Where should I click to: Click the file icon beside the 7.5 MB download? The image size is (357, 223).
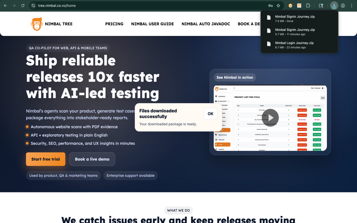(x=269, y=18)
